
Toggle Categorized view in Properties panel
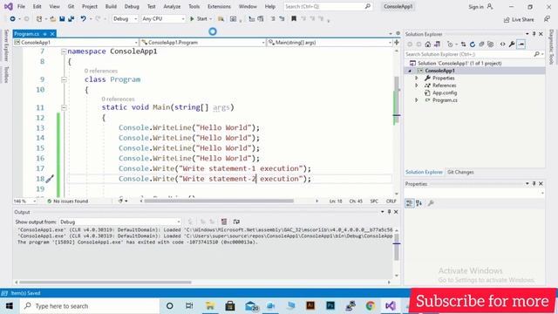[x=410, y=203]
